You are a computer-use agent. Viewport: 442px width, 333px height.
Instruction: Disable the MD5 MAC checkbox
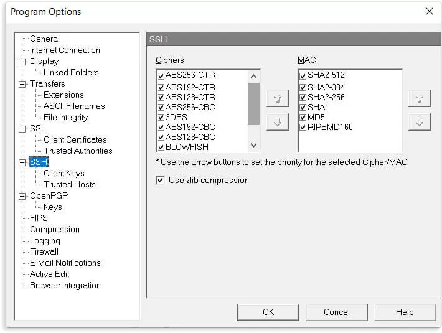coord(303,117)
